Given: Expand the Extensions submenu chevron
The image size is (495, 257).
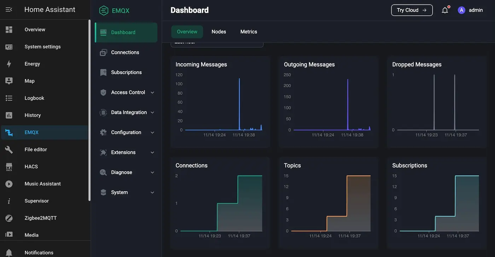Looking at the screenshot, I should pos(152,153).
